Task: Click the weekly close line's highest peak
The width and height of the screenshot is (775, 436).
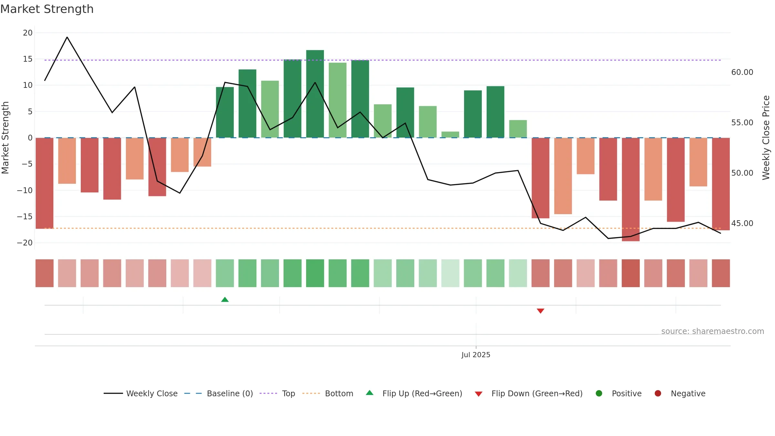Action: pyautogui.click(x=67, y=37)
